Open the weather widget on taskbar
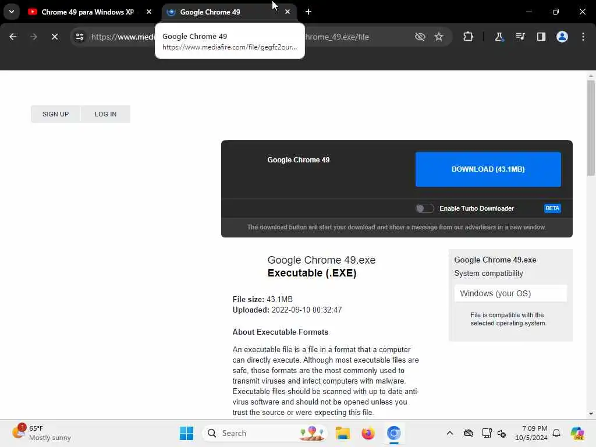This screenshot has width=596, height=447. pos(42,433)
